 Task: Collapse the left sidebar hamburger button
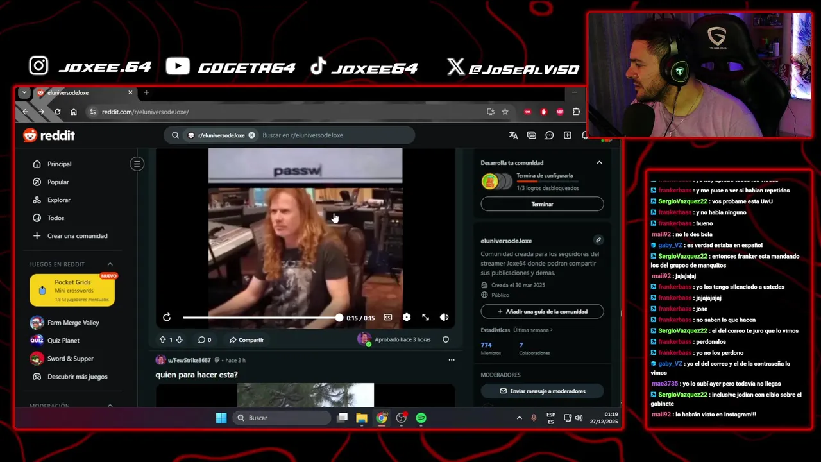pyautogui.click(x=137, y=164)
